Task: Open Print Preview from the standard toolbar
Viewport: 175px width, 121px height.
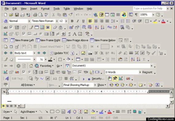Action: 41,15
